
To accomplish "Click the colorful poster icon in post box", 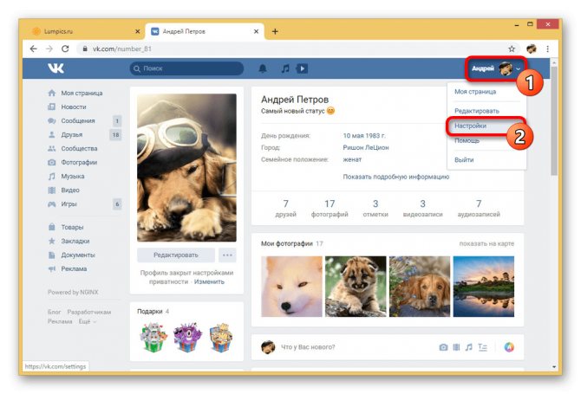I will (509, 347).
